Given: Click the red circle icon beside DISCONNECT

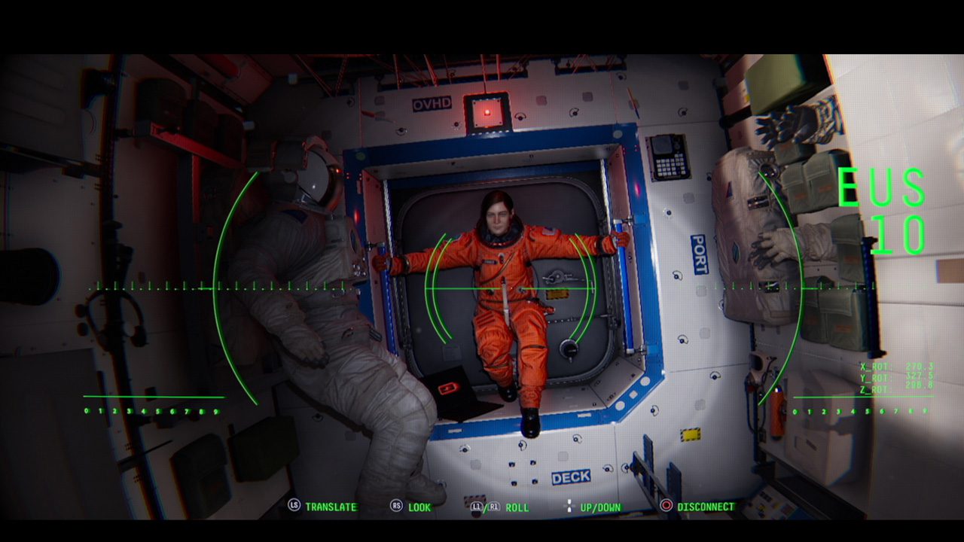Looking at the screenshot, I should [666, 506].
